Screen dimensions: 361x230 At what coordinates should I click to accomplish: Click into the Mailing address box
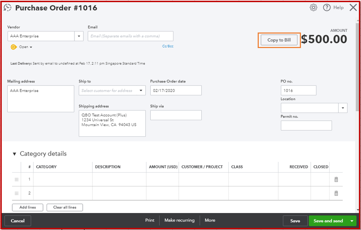pyautogui.click(x=41, y=99)
